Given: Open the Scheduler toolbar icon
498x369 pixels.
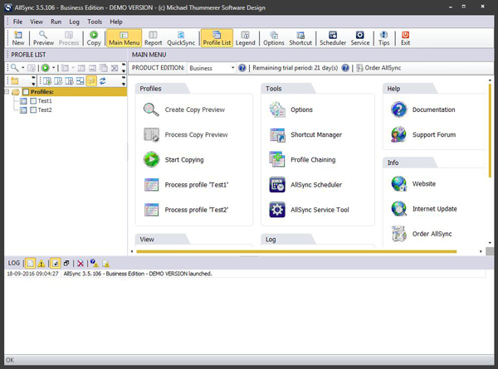Looking at the screenshot, I should (333, 38).
